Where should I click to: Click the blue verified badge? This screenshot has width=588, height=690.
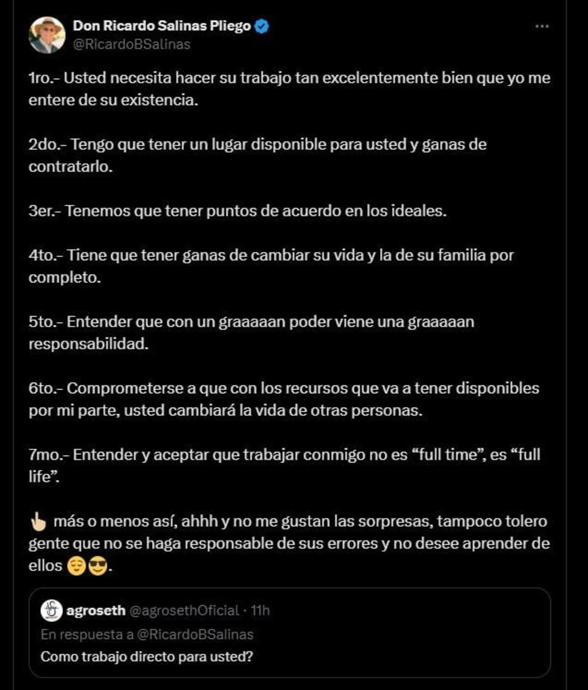[x=263, y=26]
